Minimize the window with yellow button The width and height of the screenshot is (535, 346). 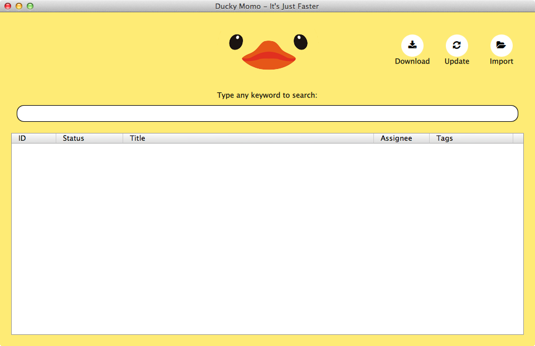pyautogui.click(x=19, y=6)
